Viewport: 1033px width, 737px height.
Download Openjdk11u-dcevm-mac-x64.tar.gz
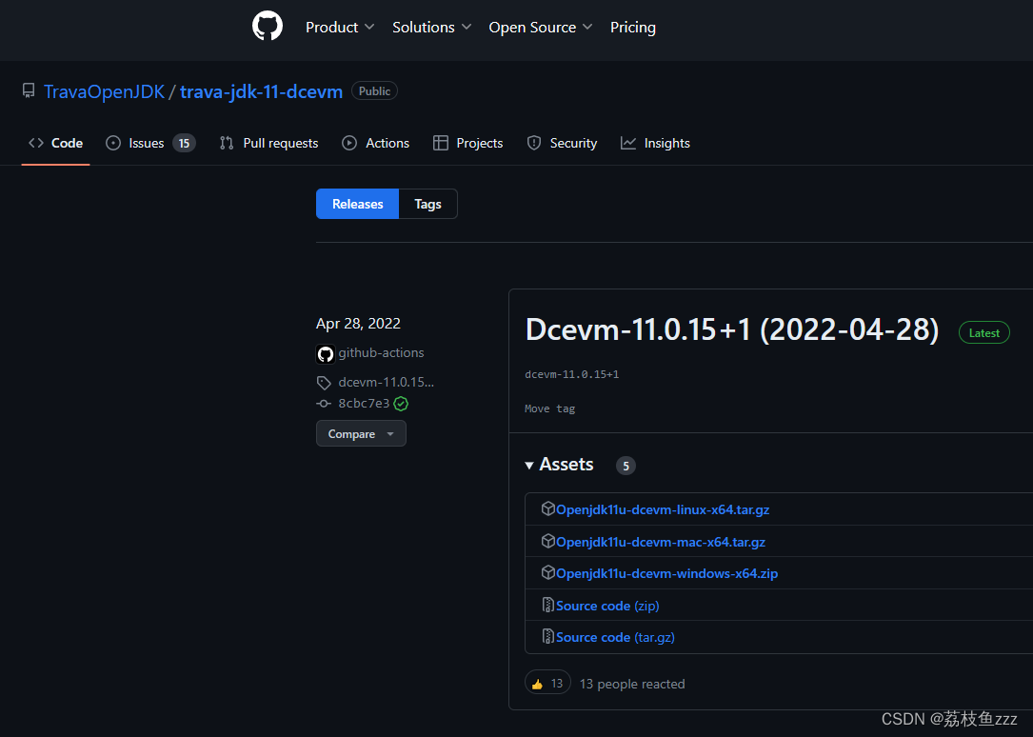(x=661, y=542)
